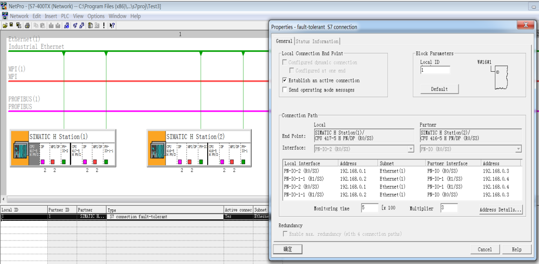Click the Save and Compile toolbar icon

coord(19,25)
